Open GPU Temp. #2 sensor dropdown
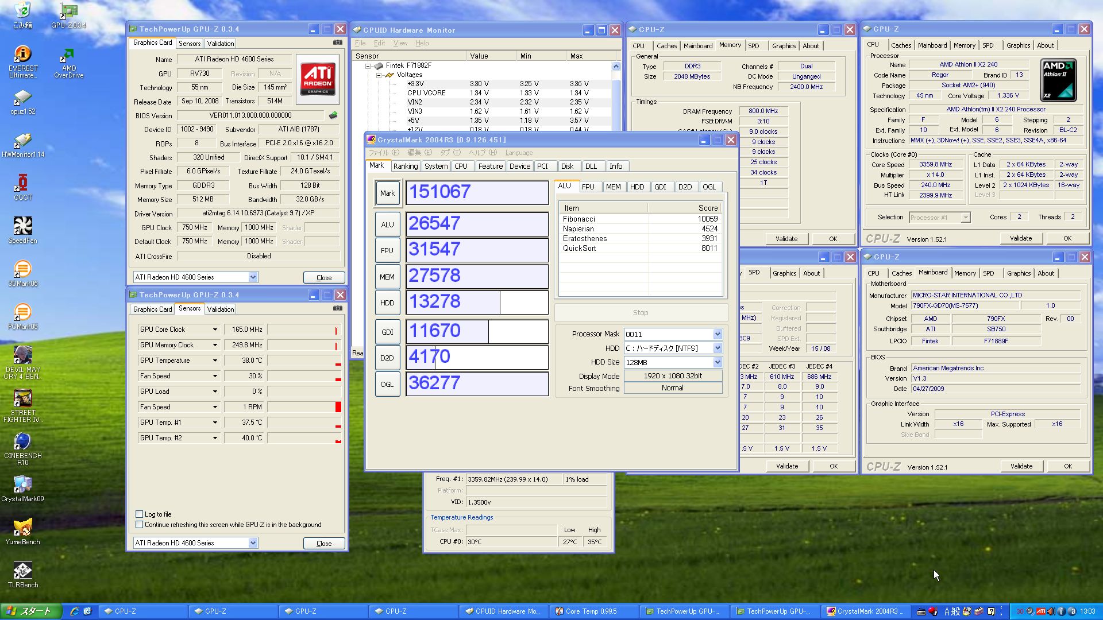Image resolution: width=1103 pixels, height=620 pixels. point(215,438)
